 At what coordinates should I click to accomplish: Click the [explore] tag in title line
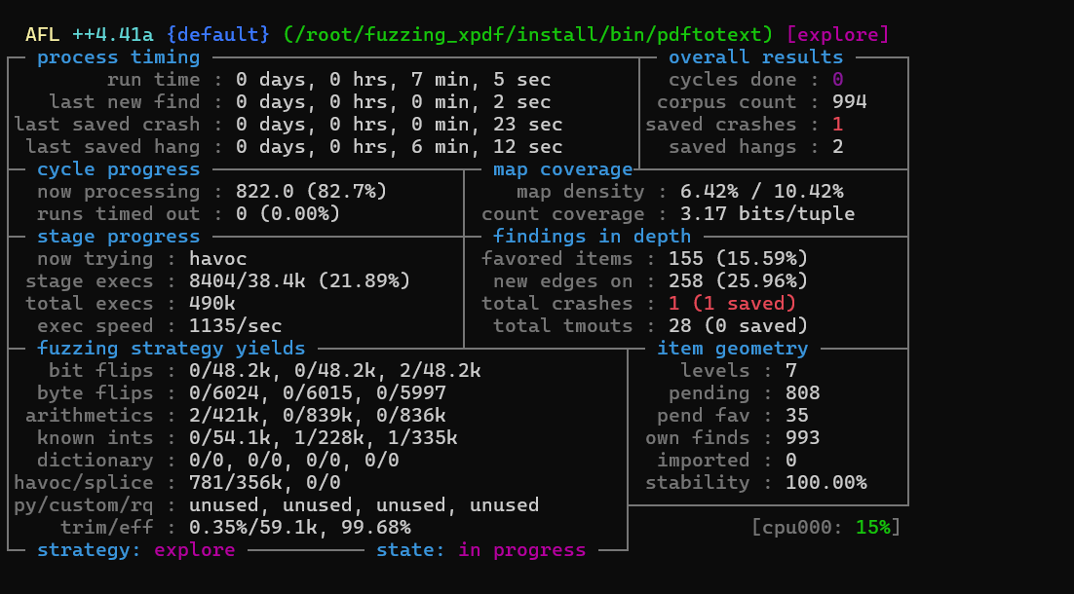pos(837,35)
